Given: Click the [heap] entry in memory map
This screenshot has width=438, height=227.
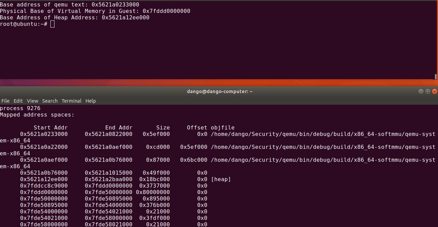Looking at the screenshot, I should coord(221,179).
